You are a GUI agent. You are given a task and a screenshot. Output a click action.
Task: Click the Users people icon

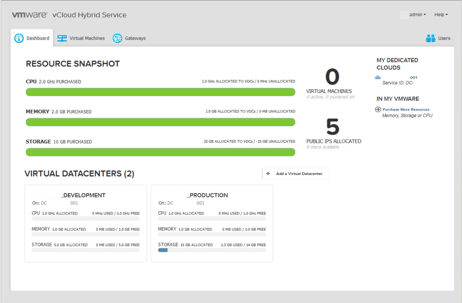coord(431,38)
